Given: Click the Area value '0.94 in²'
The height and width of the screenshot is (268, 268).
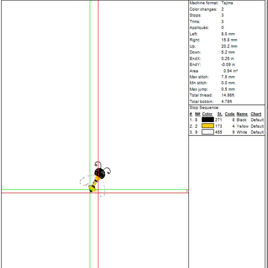Looking at the screenshot, I should 231,71.
